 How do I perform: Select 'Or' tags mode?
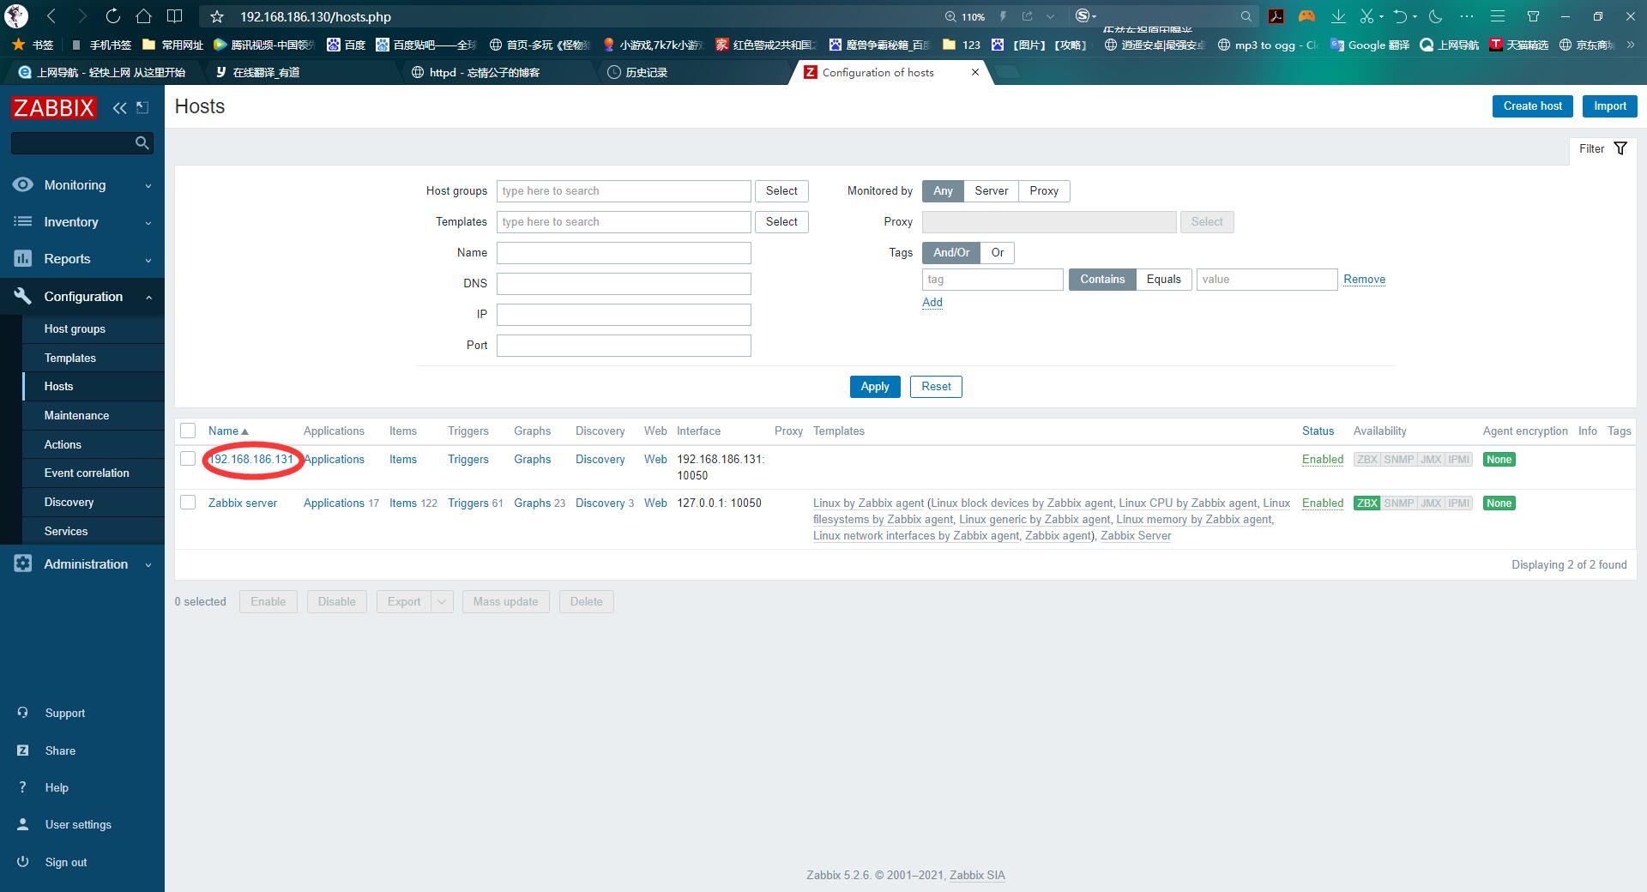(x=998, y=253)
